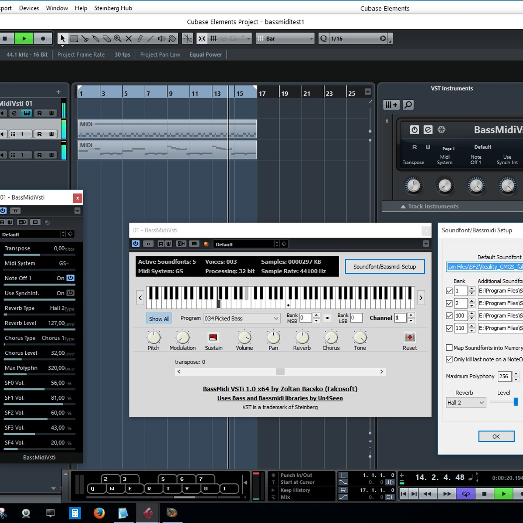Select the Zoom tool

pyautogui.click(x=117, y=38)
